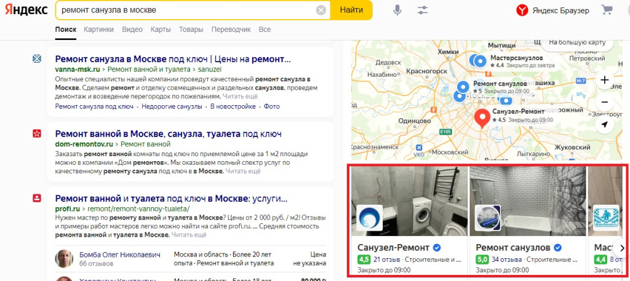The image size is (630, 281).
Task: Click 'Ремонт санузлов' map label
Action: (500, 84)
